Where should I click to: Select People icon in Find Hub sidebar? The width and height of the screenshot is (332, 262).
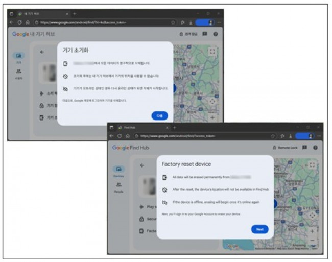pos(118,185)
